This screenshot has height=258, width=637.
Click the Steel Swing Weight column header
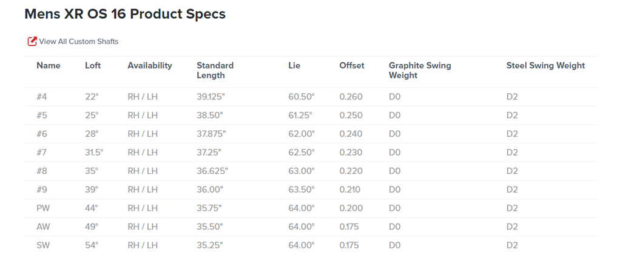click(545, 65)
